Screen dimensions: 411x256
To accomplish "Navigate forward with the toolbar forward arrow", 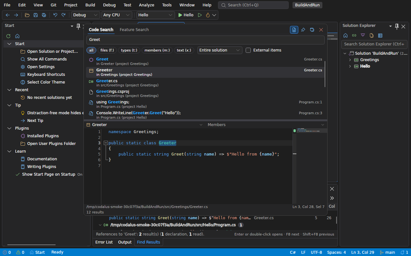I will pos(16,15).
